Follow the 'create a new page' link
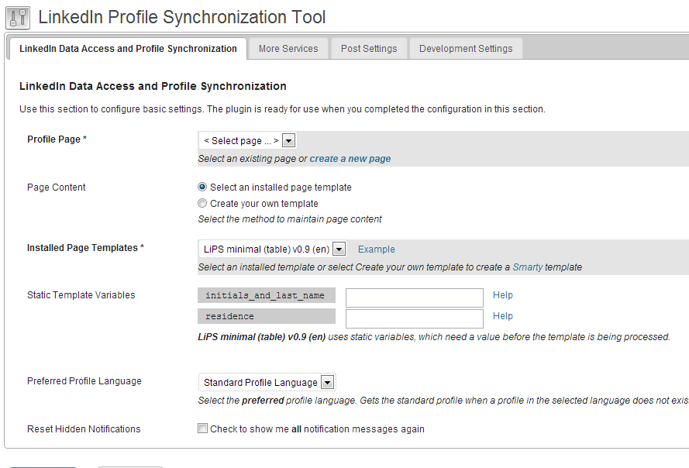Screen dimensions: 689x468 350,159
